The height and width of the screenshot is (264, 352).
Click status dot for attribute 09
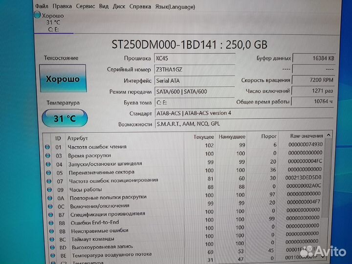[49, 190]
